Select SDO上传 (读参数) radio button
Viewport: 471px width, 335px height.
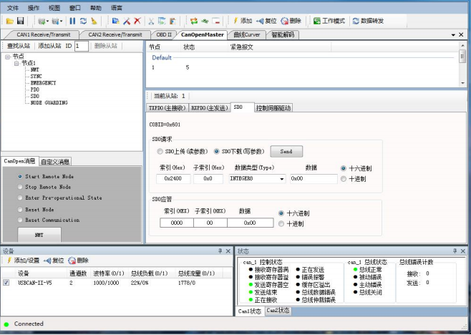pos(160,152)
